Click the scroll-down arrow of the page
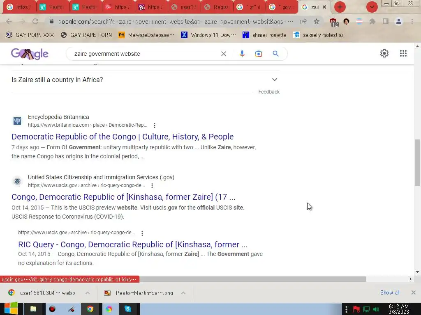The height and width of the screenshot is (315, 421). (x=417, y=272)
